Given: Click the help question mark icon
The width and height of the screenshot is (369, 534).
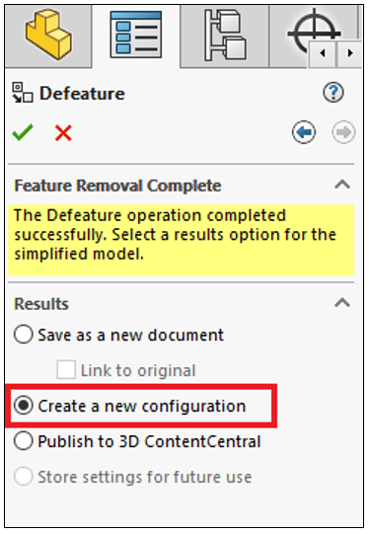Looking at the screenshot, I should (x=333, y=93).
